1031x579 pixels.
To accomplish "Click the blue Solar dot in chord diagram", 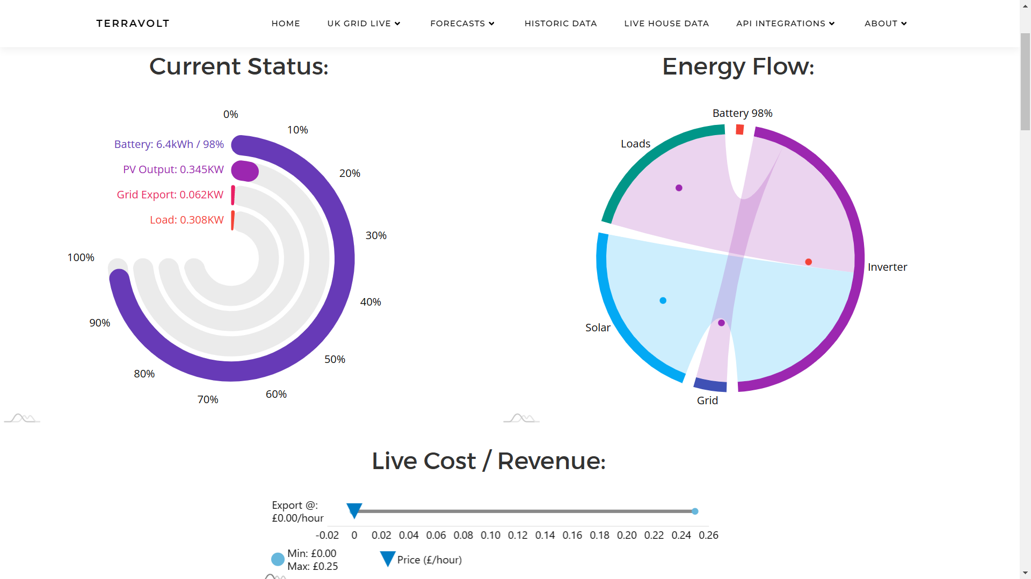I will point(663,301).
